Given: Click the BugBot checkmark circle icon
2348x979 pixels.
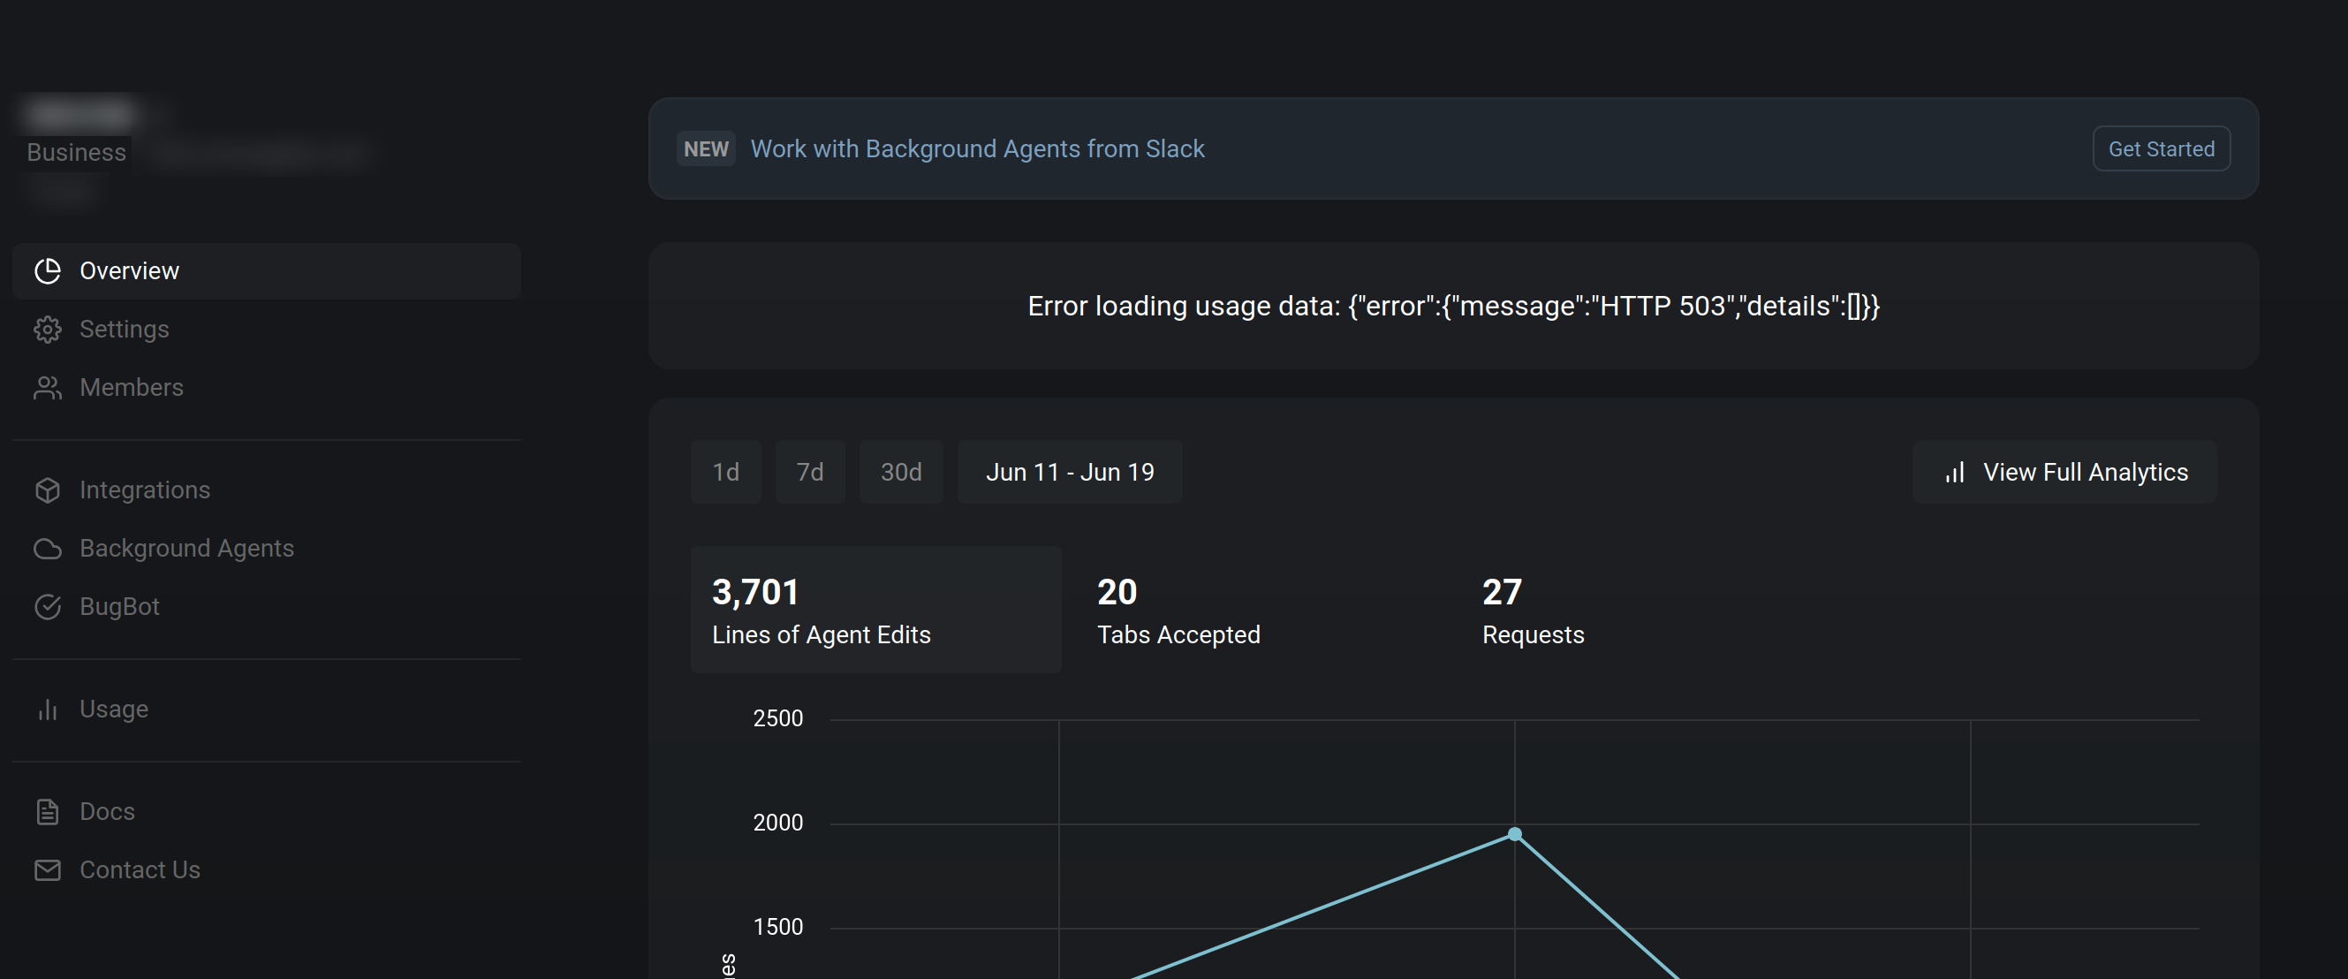Looking at the screenshot, I should point(48,607).
